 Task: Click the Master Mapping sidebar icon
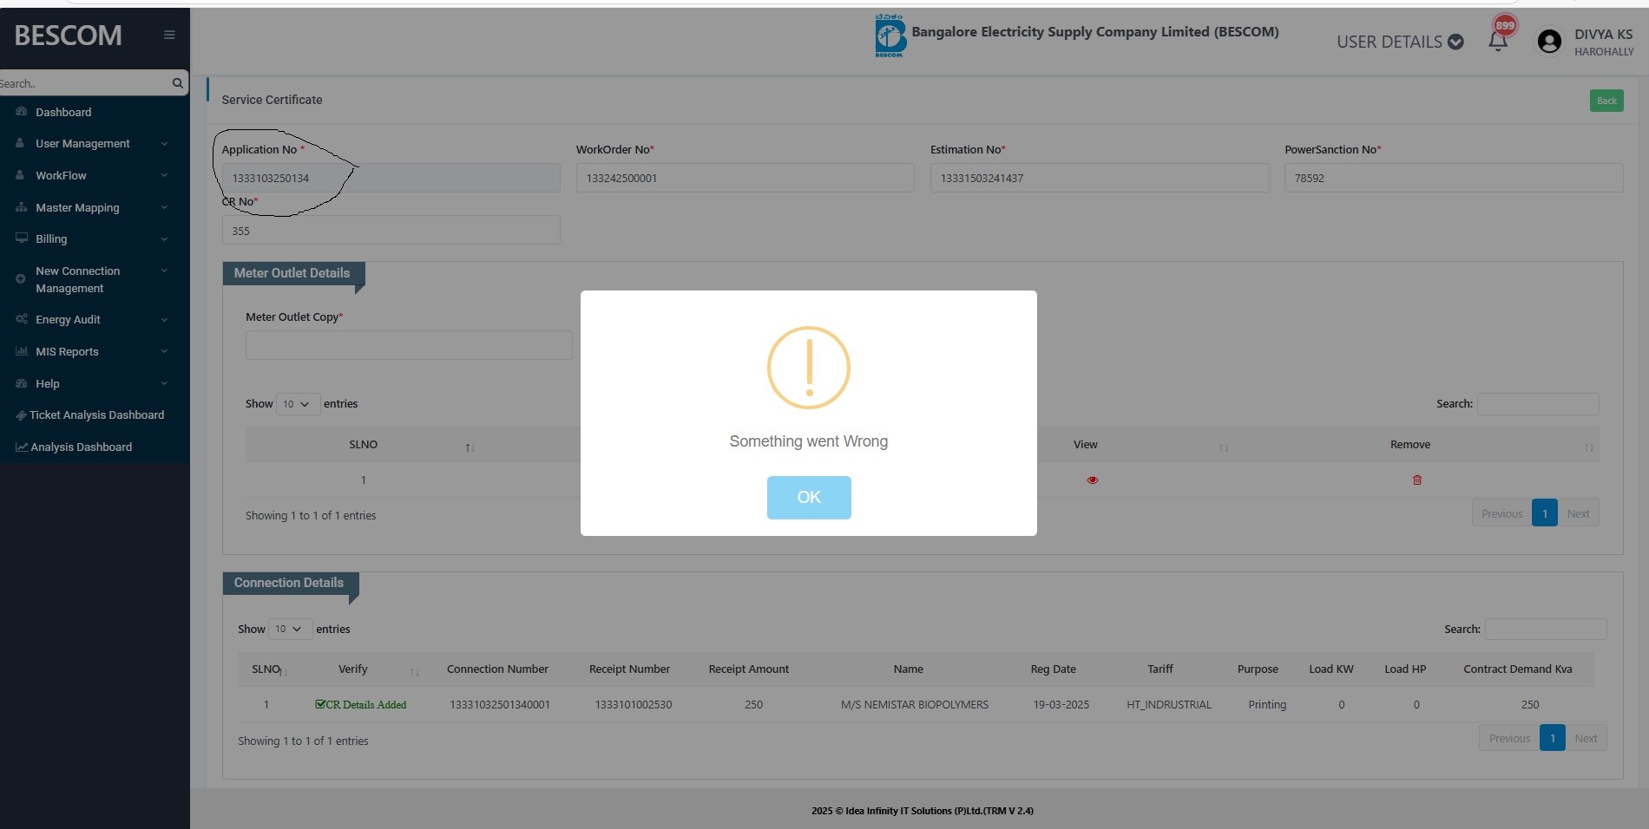point(21,207)
